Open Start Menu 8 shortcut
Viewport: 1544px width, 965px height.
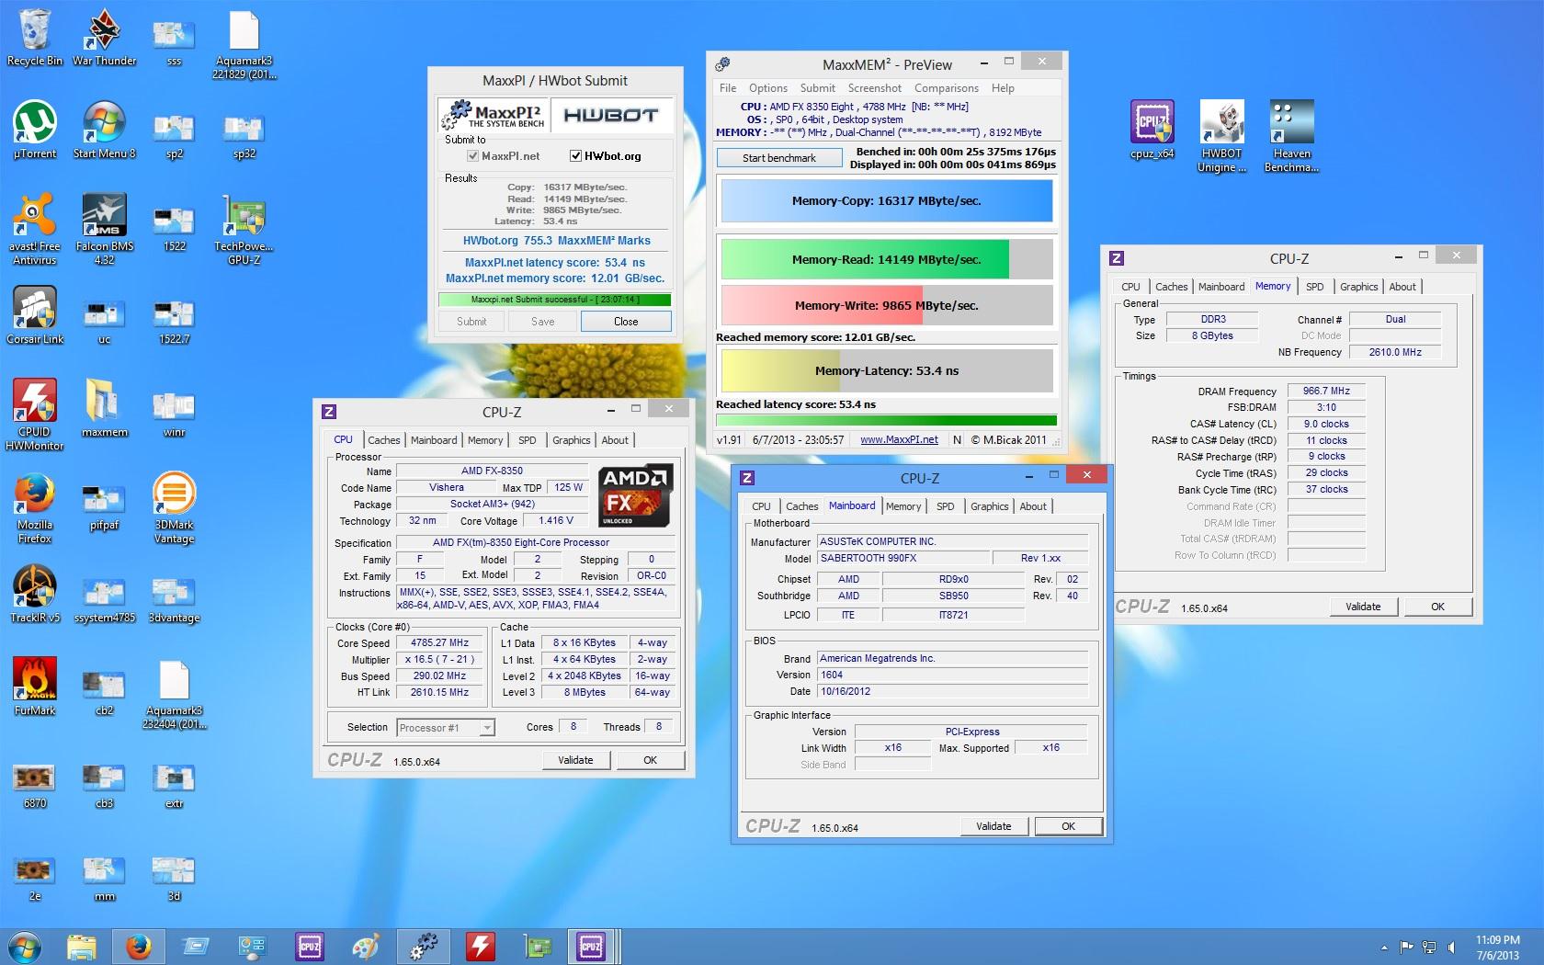click(104, 131)
